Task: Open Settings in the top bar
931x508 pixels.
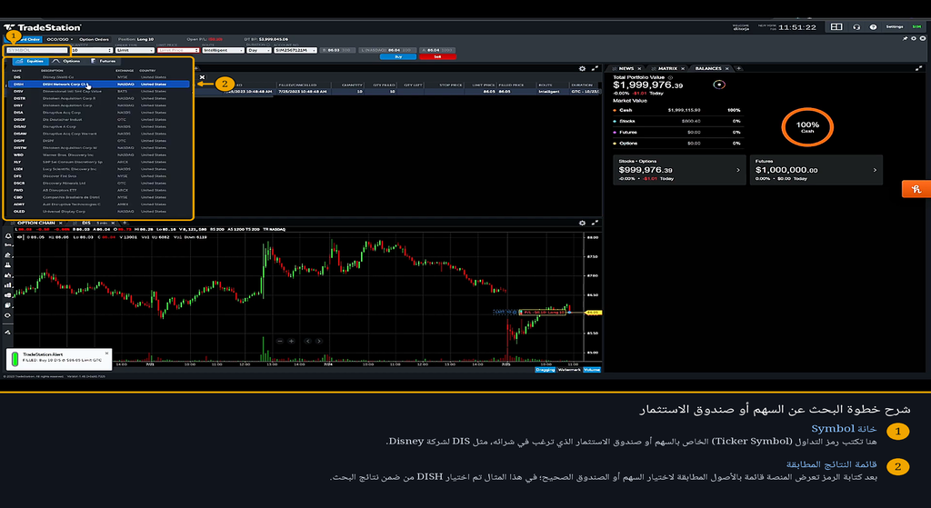Action: 895,26
